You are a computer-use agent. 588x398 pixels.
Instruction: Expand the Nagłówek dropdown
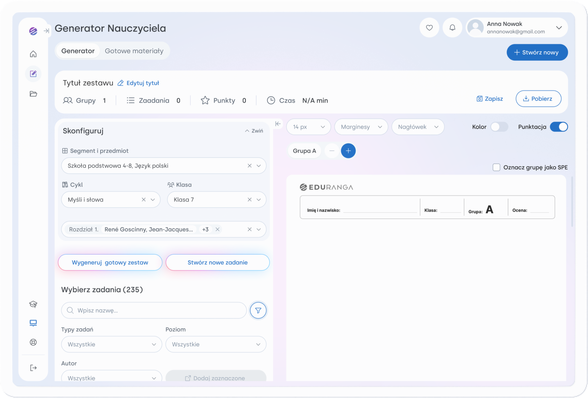click(418, 127)
